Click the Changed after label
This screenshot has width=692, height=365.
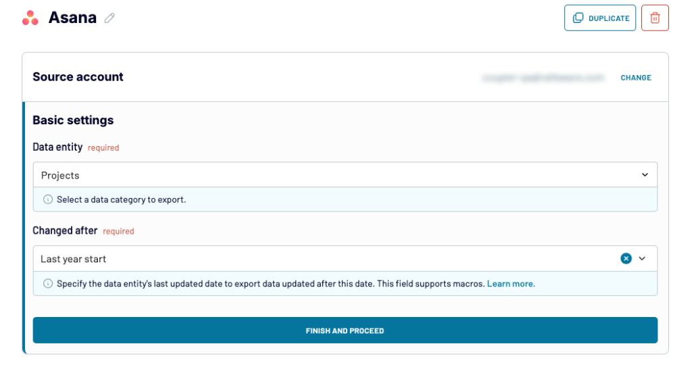pos(65,230)
